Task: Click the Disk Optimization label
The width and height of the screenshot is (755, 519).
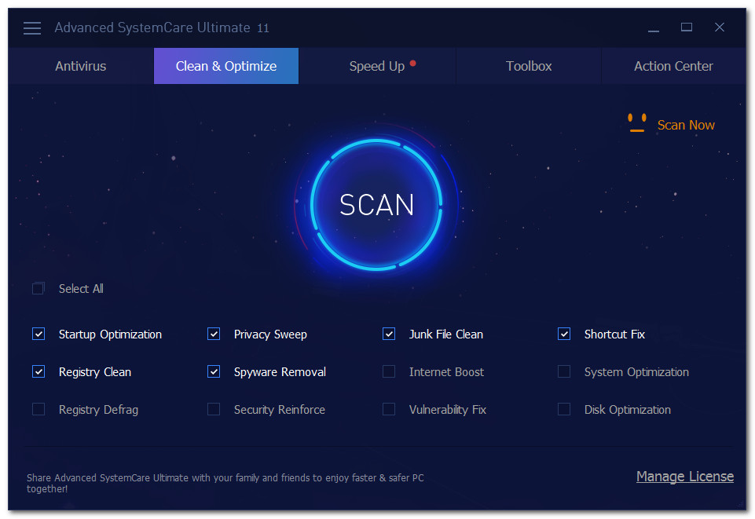Action: (x=628, y=410)
